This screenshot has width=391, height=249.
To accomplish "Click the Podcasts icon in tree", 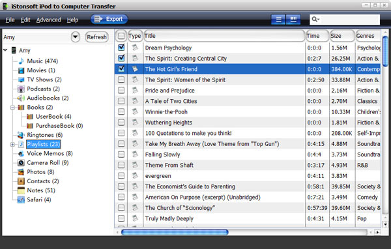I will click(21, 89).
